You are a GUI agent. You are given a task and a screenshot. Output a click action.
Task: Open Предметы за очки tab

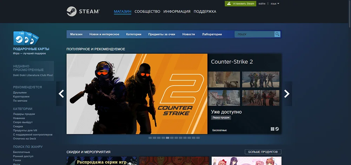click(x=161, y=34)
